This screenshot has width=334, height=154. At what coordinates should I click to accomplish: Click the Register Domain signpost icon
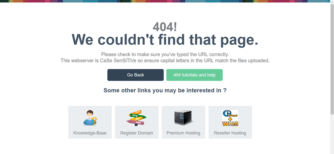tap(136, 118)
